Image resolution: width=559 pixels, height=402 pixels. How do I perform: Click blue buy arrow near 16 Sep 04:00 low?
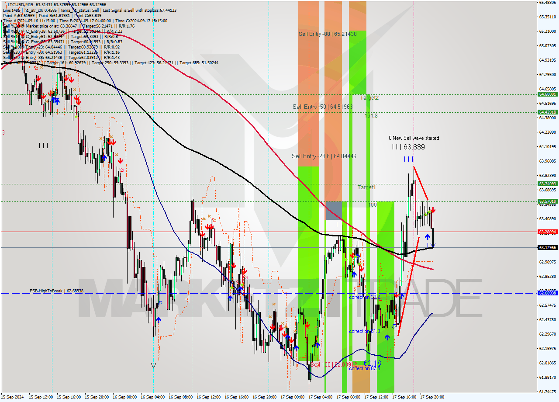158,320
